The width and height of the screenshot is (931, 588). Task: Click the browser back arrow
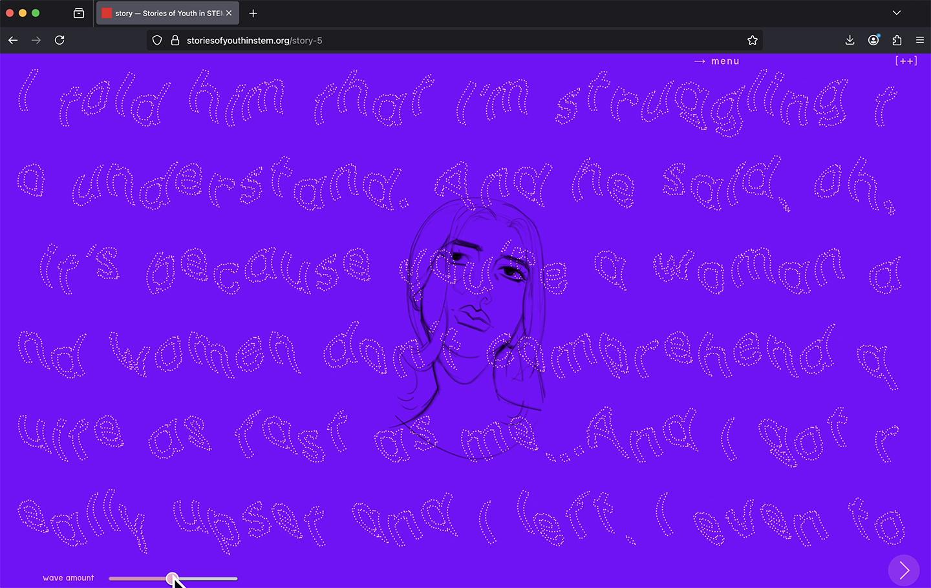[13, 40]
